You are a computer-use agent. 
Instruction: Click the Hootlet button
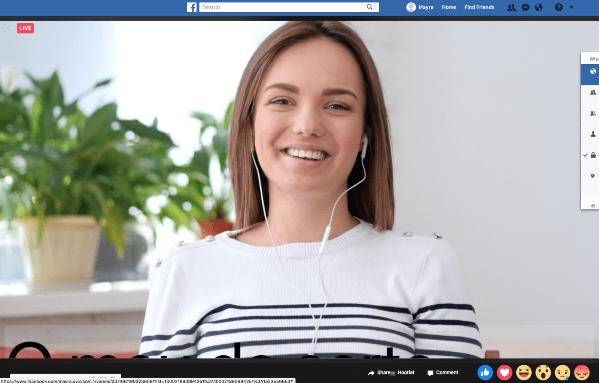point(402,373)
